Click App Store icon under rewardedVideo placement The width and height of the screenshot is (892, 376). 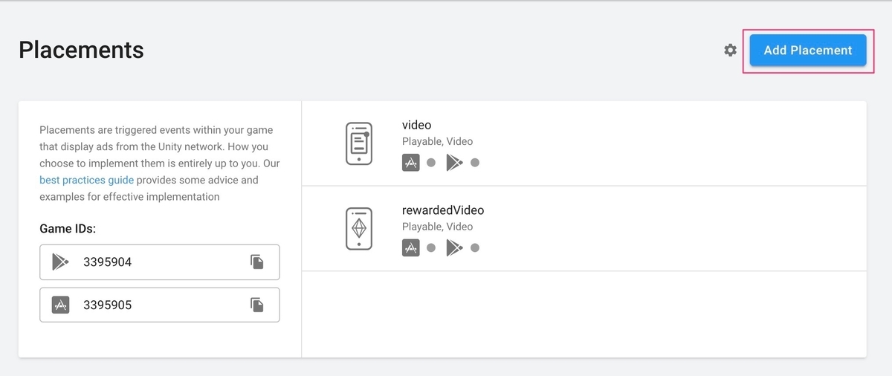tap(410, 248)
